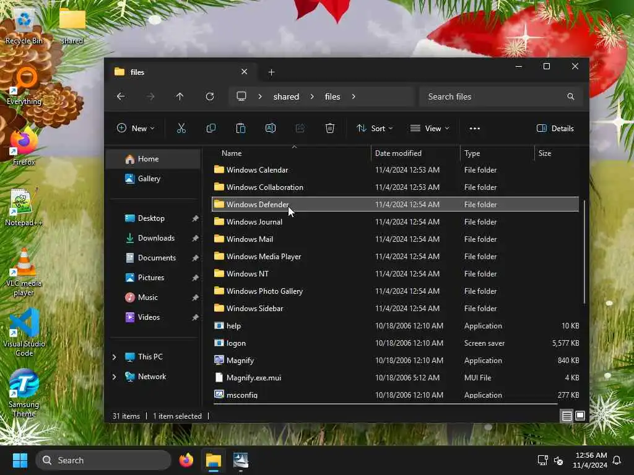Viewport: 634px width, 475px height.
Task: Click the horizontal scrollbar in file list
Action: (x=385, y=403)
